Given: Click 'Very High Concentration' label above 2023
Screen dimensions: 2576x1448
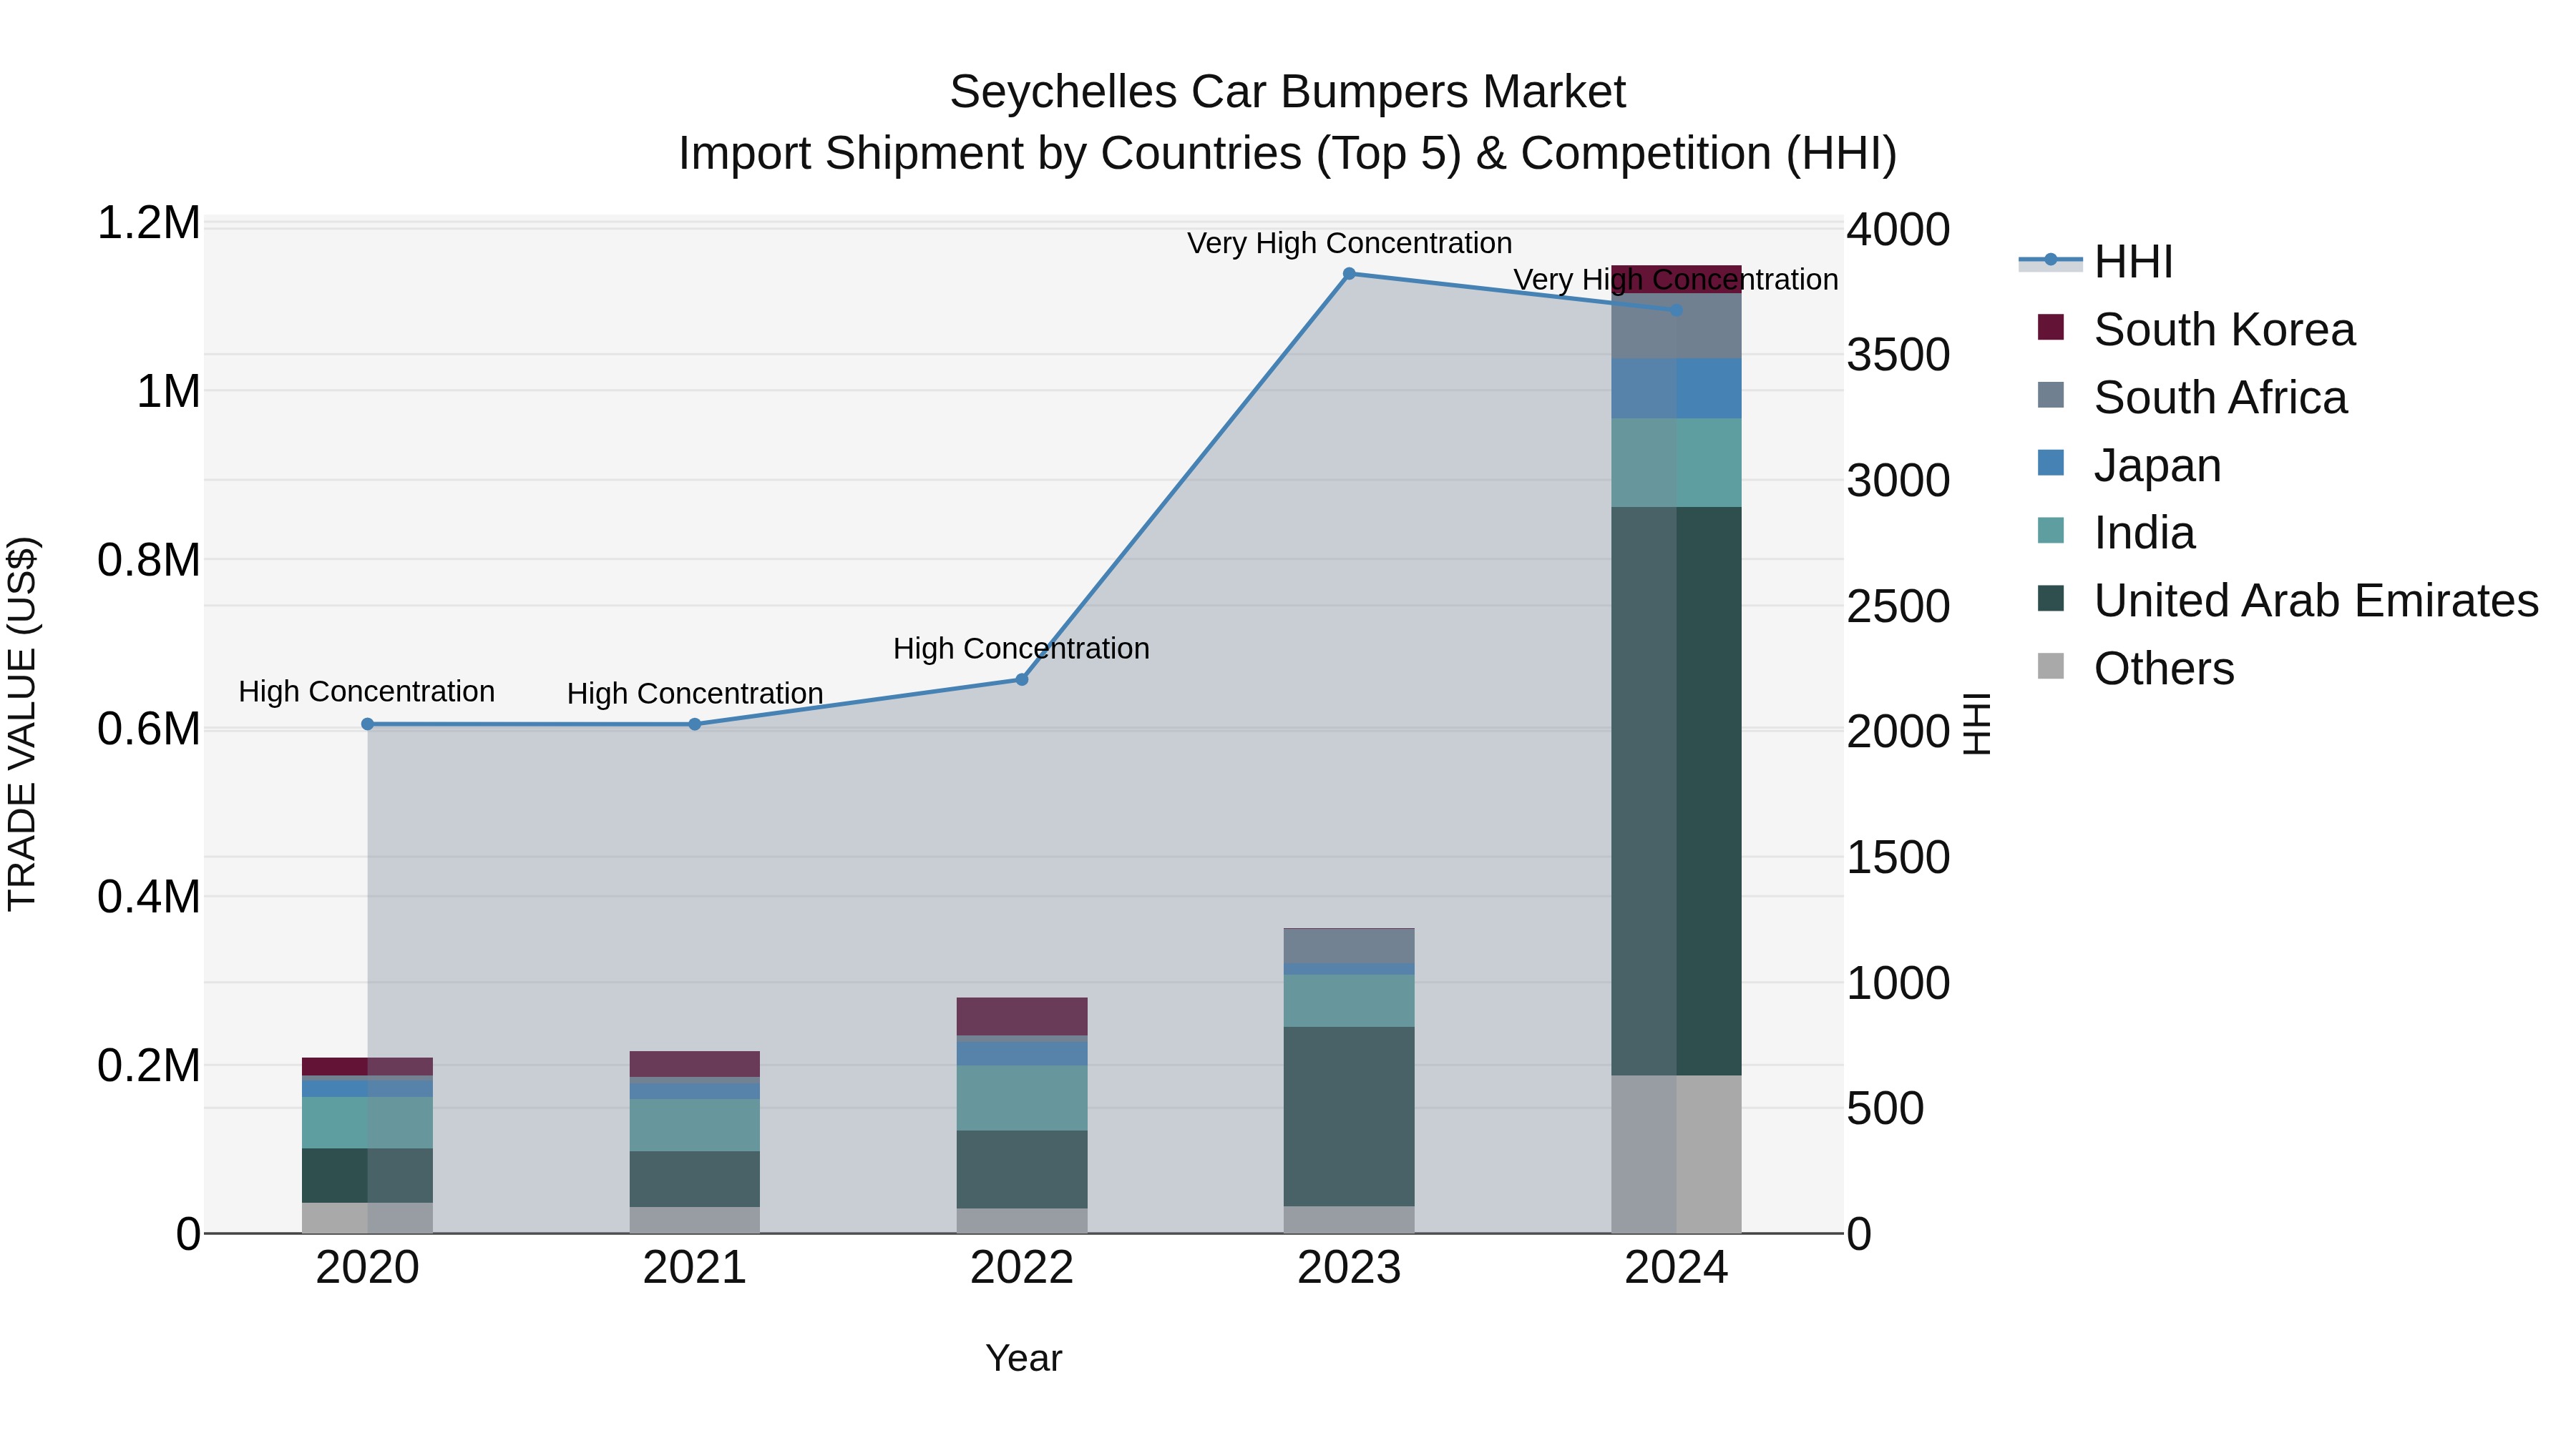Looking at the screenshot, I should coord(1349,243).
